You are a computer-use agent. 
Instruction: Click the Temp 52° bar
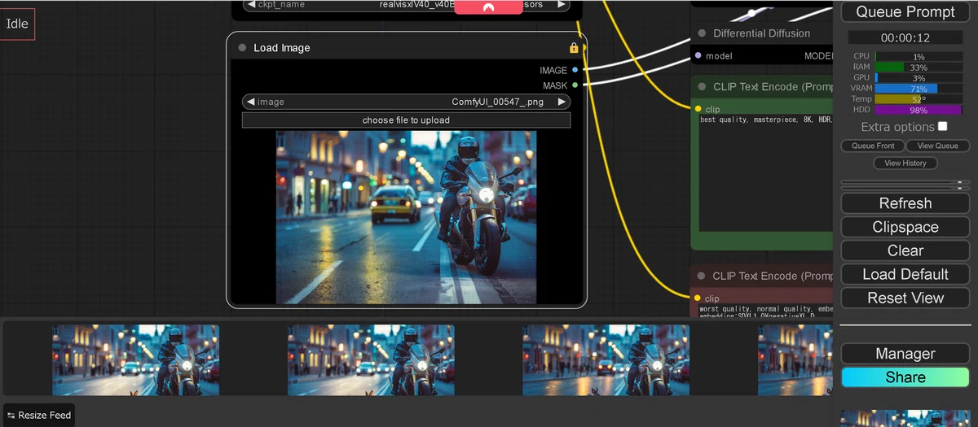click(x=919, y=99)
